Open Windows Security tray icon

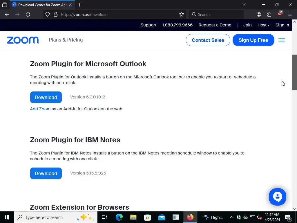tap(239, 217)
